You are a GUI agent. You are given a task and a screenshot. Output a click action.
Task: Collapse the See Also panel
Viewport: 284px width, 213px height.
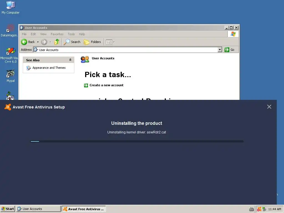(70, 60)
